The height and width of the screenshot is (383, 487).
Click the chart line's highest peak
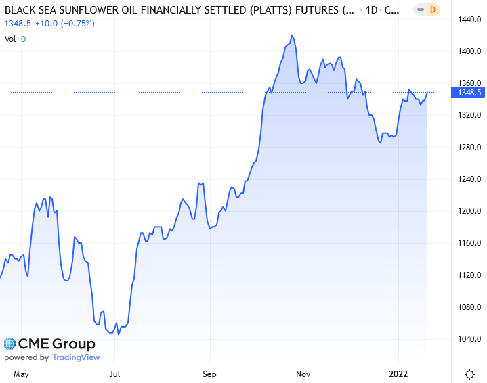coord(291,35)
